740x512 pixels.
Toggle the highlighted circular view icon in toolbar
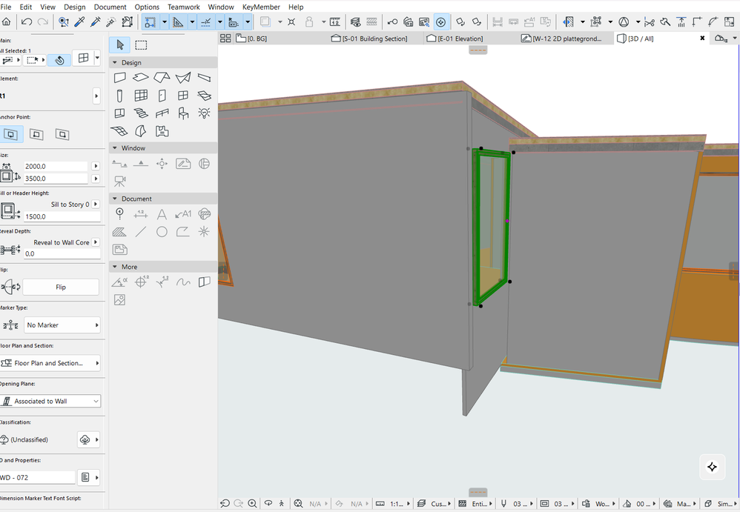[440, 21]
